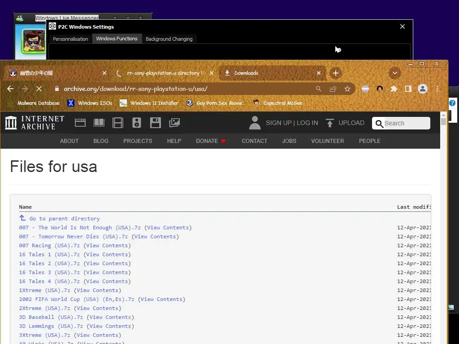Click Go to parent directory link

click(65, 219)
